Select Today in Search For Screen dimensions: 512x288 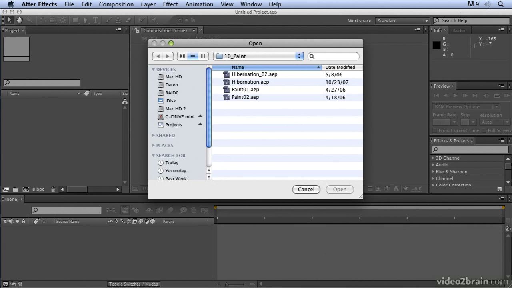pos(172,163)
